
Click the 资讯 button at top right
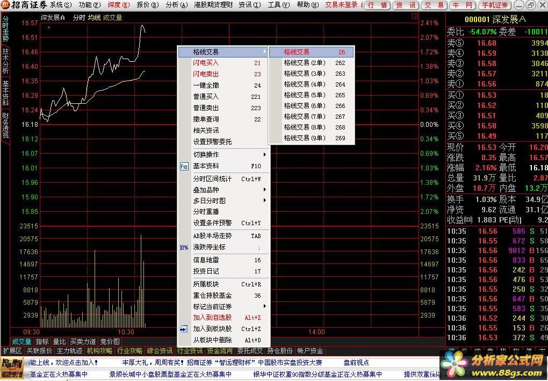point(406,5)
